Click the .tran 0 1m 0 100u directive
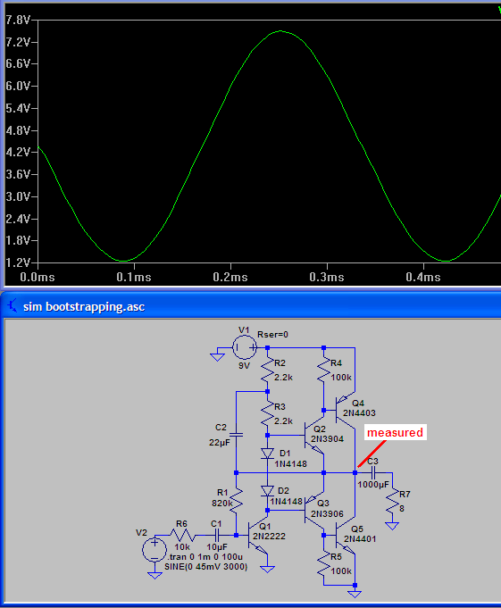 coord(205,557)
